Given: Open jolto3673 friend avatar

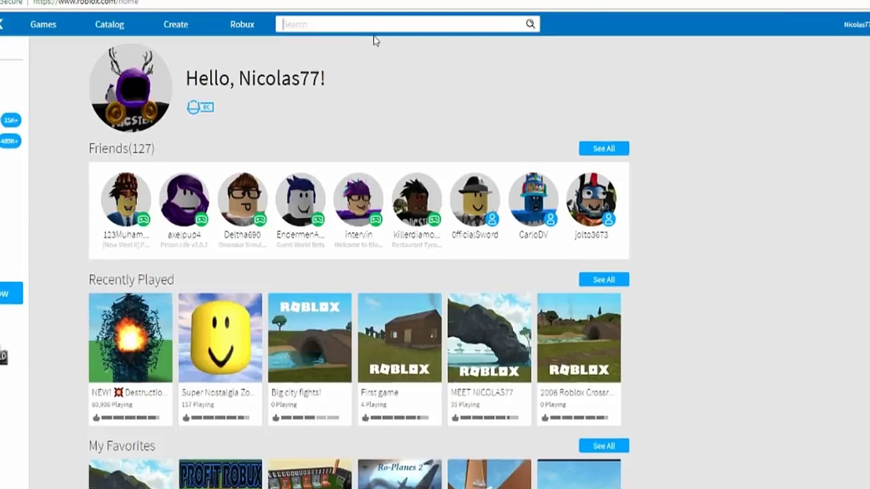Looking at the screenshot, I should pyautogui.click(x=591, y=200).
